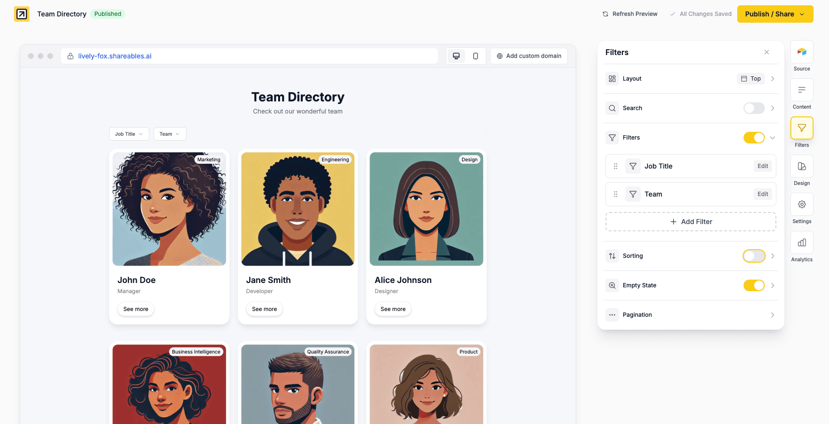Open the Job Title filter dropdown in preview
829x424 pixels.
coord(129,134)
